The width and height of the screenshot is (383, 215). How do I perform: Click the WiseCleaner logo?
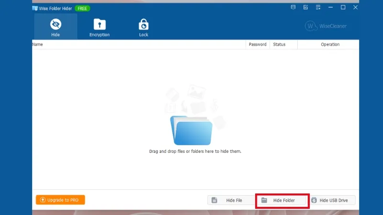point(326,26)
